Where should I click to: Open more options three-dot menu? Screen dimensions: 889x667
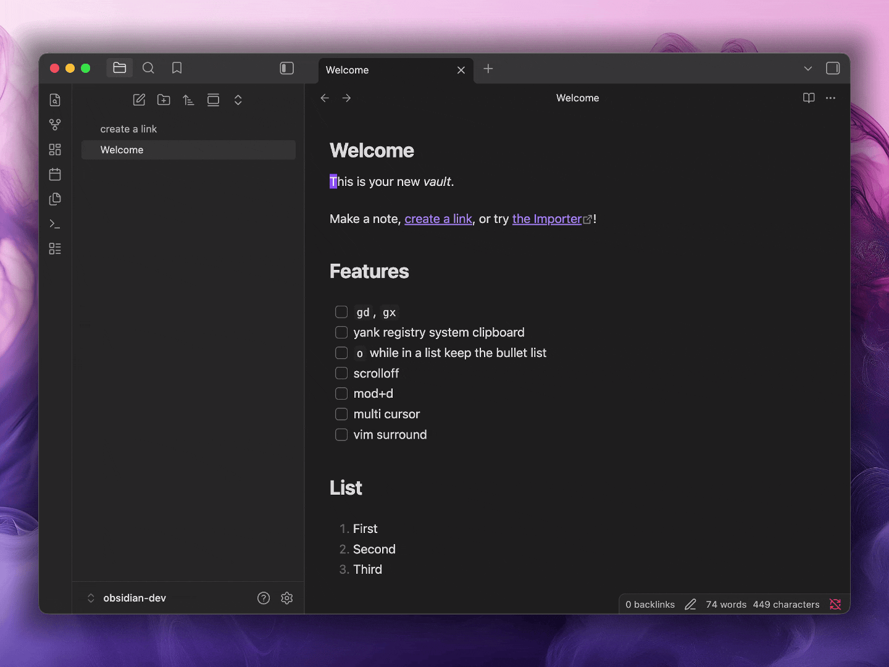(x=830, y=98)
